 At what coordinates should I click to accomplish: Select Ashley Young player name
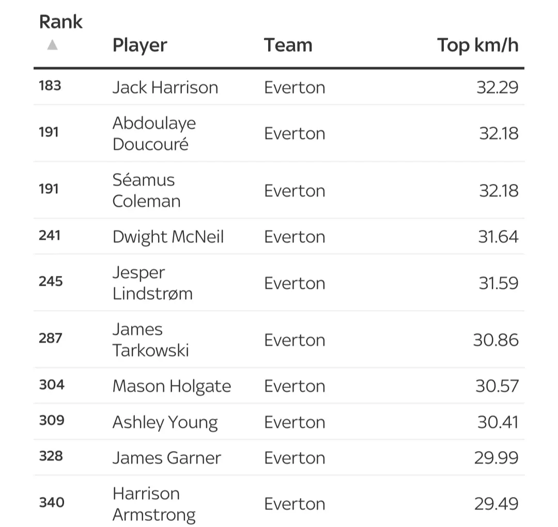165,422
